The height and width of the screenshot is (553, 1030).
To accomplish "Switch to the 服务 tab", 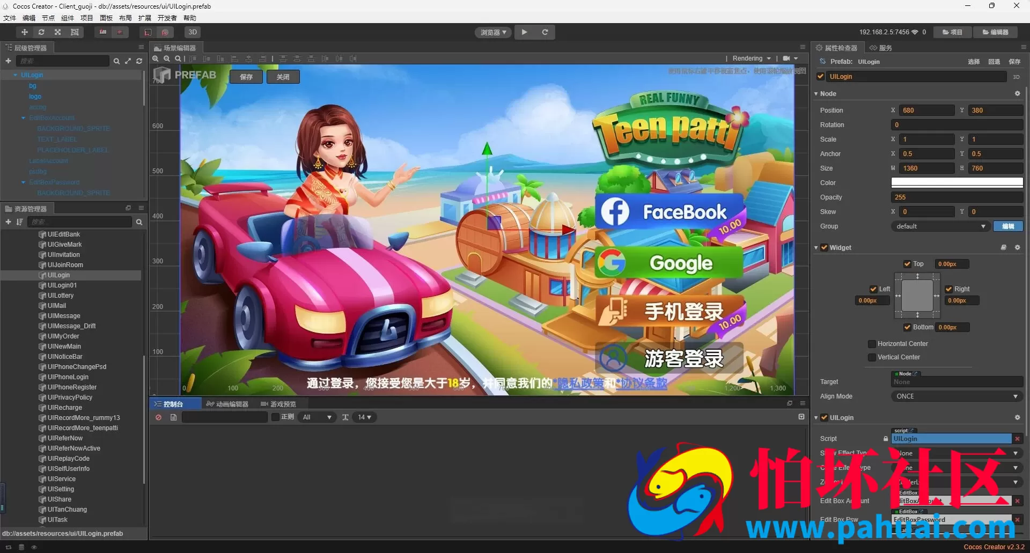I will [x=881, y=48].
